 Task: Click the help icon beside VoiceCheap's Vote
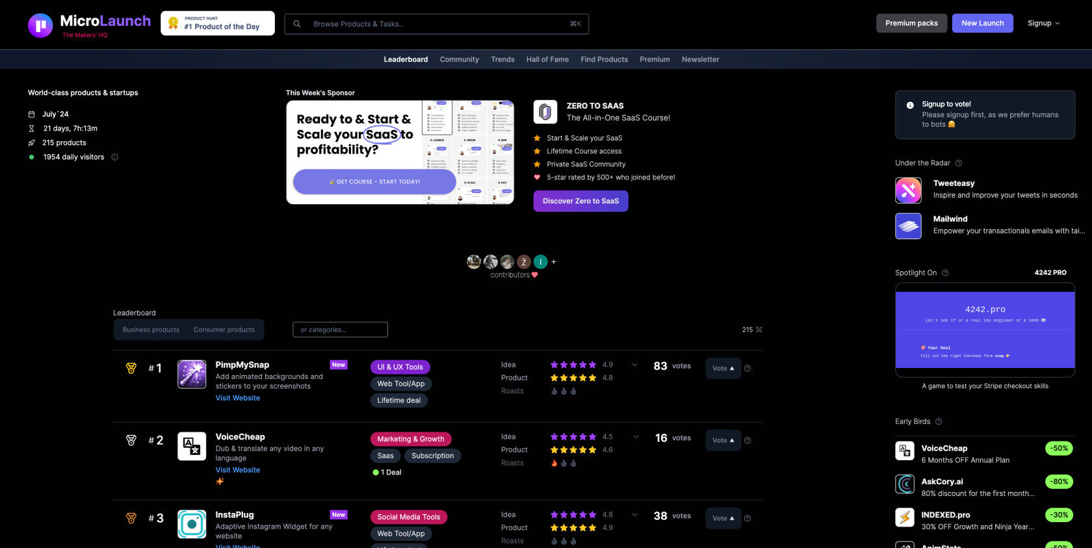[x=747, y=441]
